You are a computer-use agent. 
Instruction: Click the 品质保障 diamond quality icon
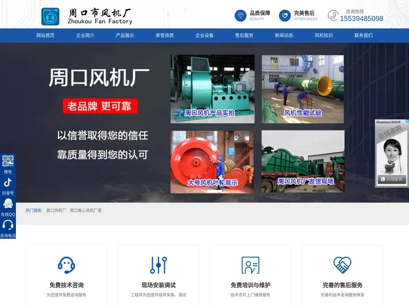[x=240, y=16]
